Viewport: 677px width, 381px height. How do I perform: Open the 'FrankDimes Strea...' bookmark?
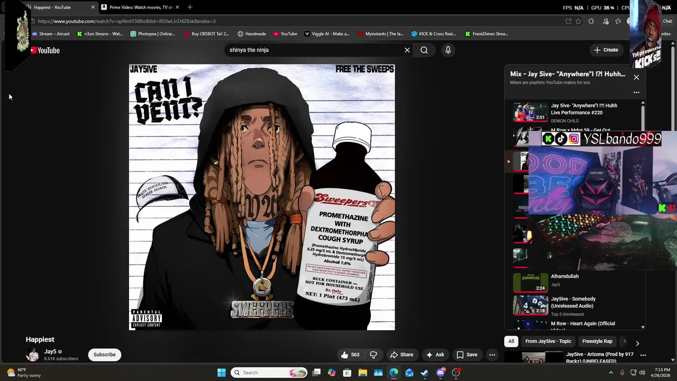pos(487,34)
